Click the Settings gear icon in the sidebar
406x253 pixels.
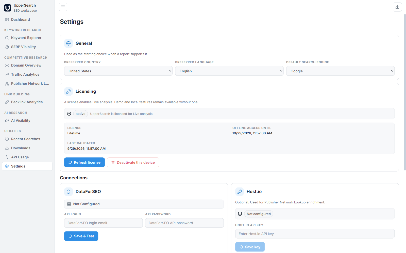[7, 166]
